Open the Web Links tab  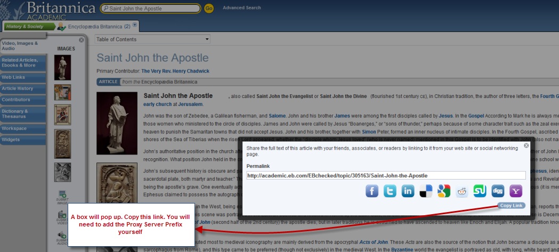point(23,77)
